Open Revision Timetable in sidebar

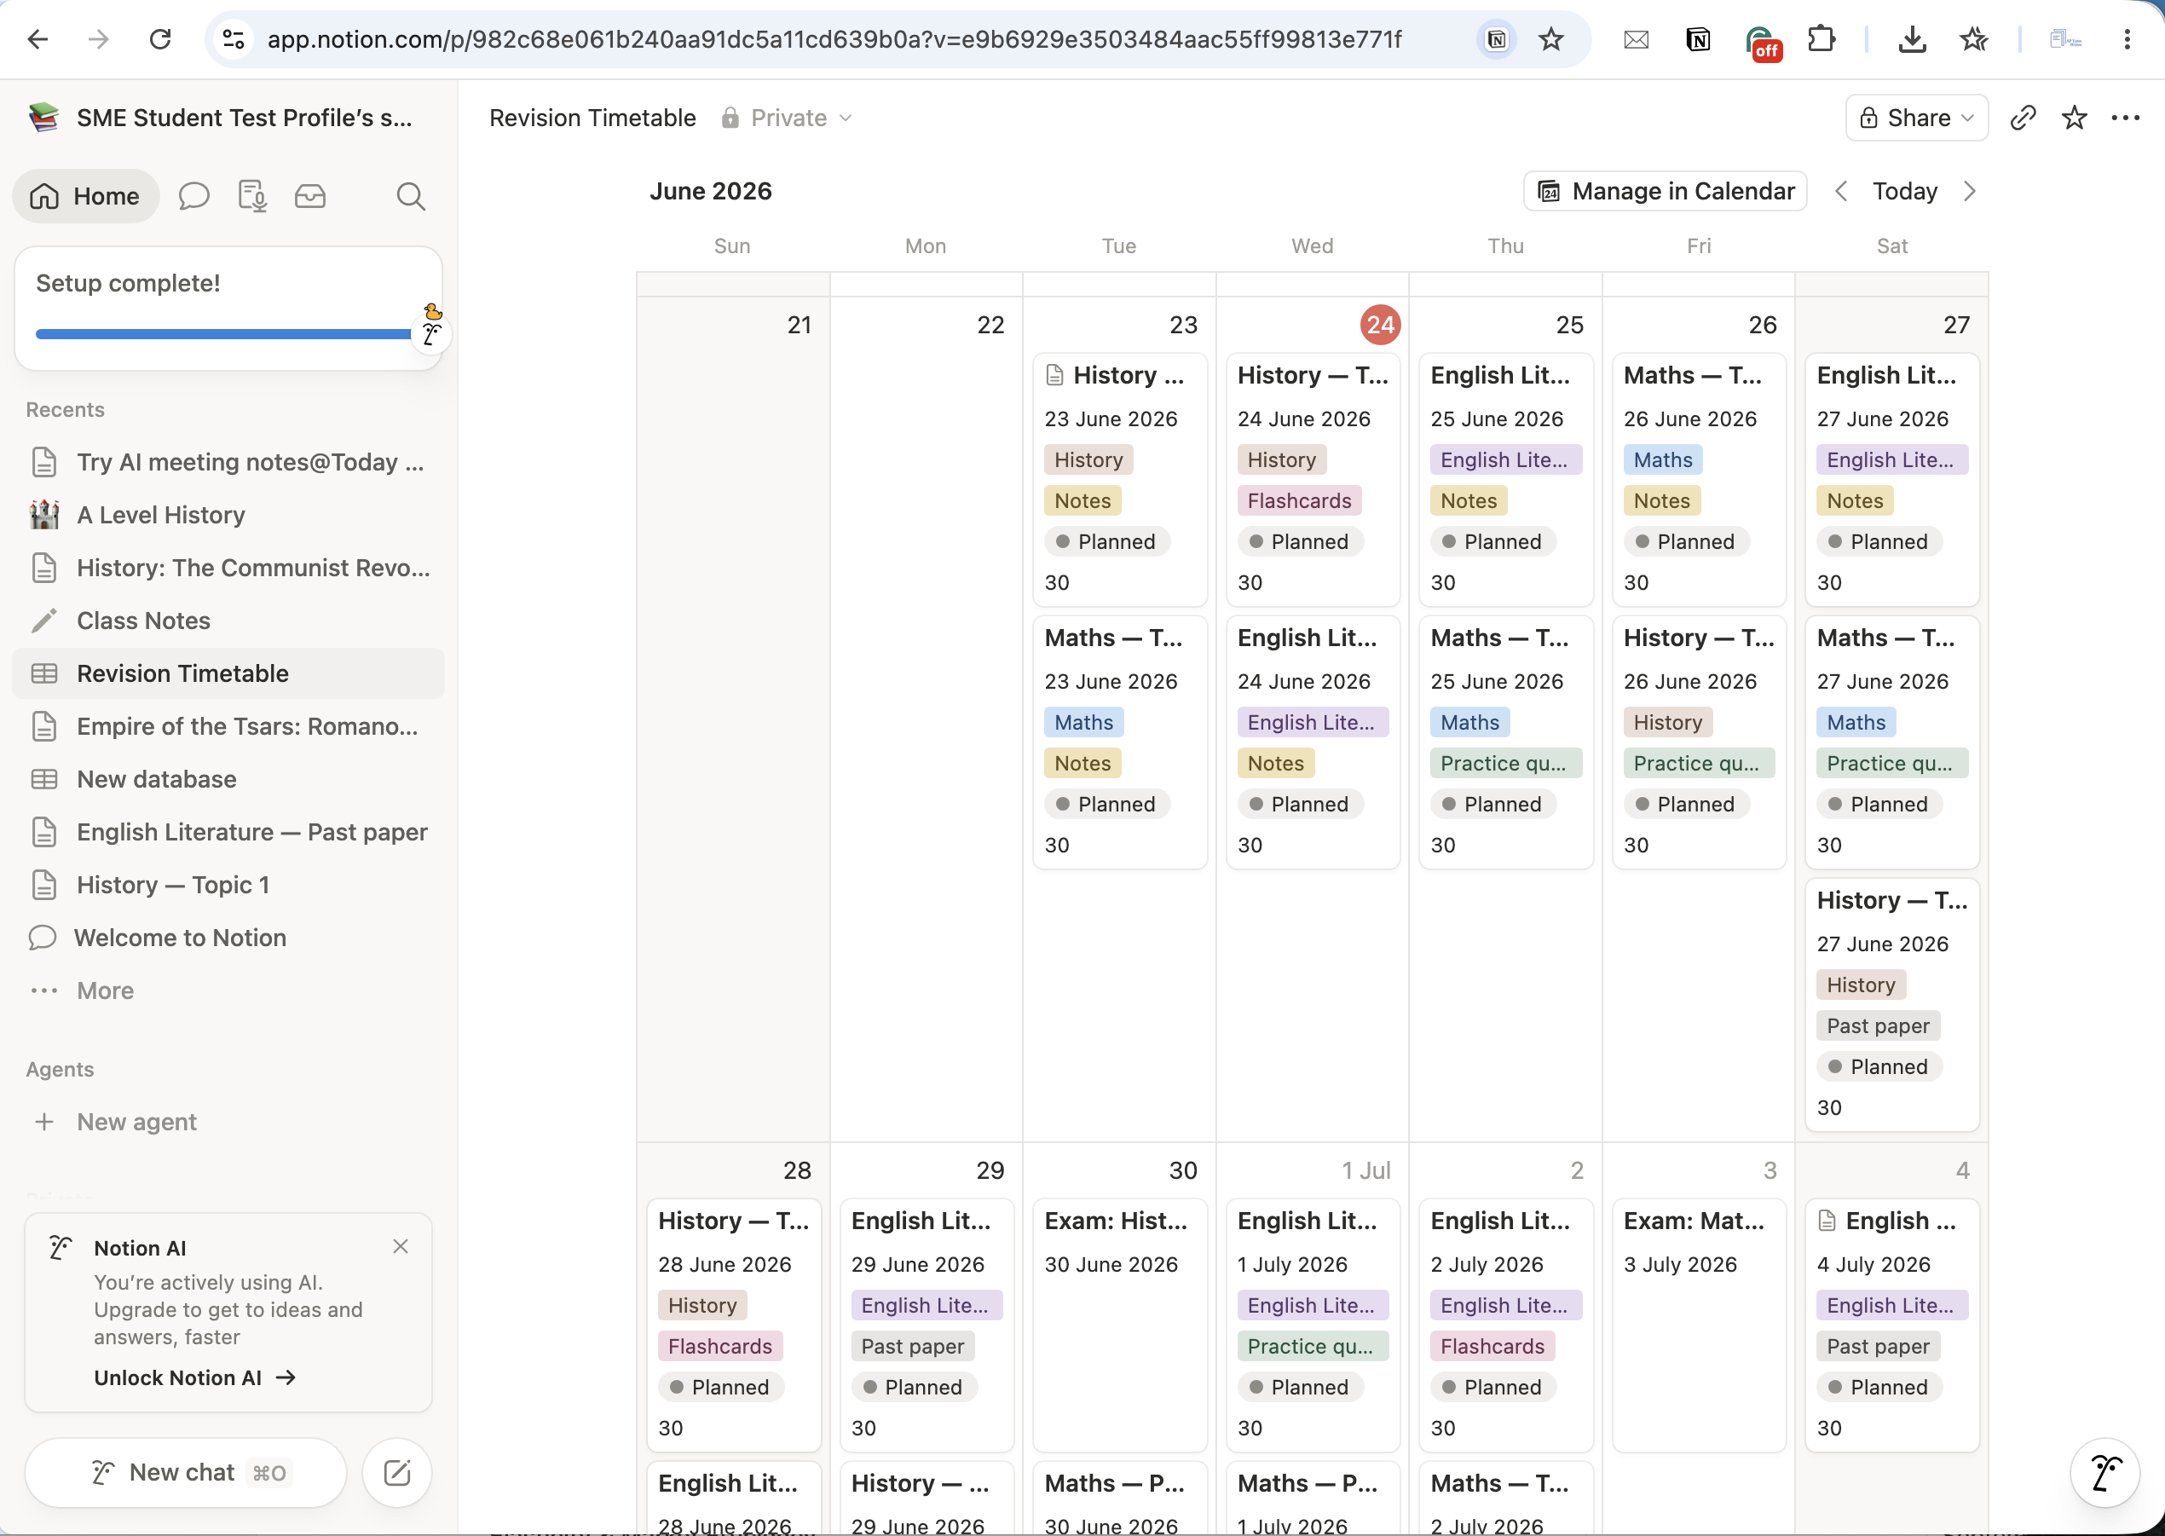(x=228, y=673)
